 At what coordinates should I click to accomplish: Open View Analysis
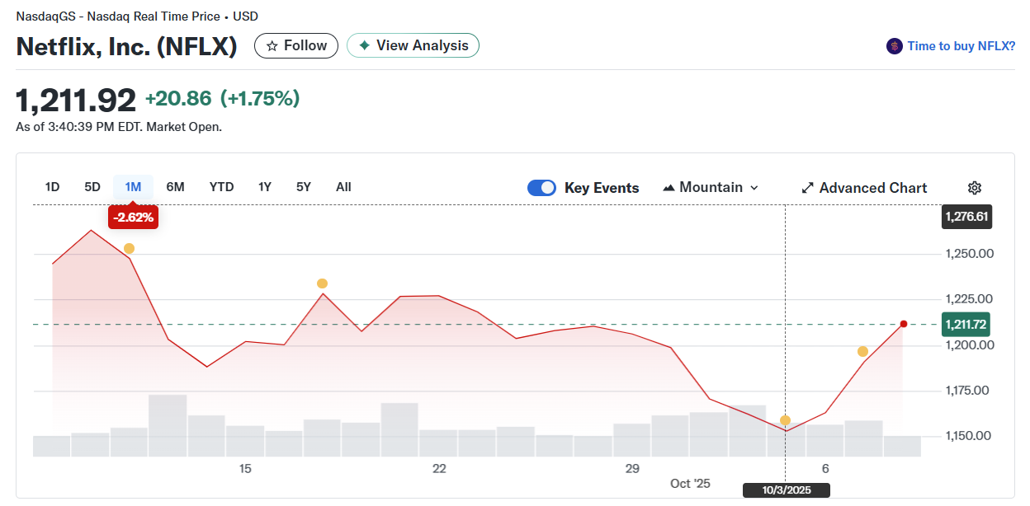pyautogui.click(x=413, y=45)
